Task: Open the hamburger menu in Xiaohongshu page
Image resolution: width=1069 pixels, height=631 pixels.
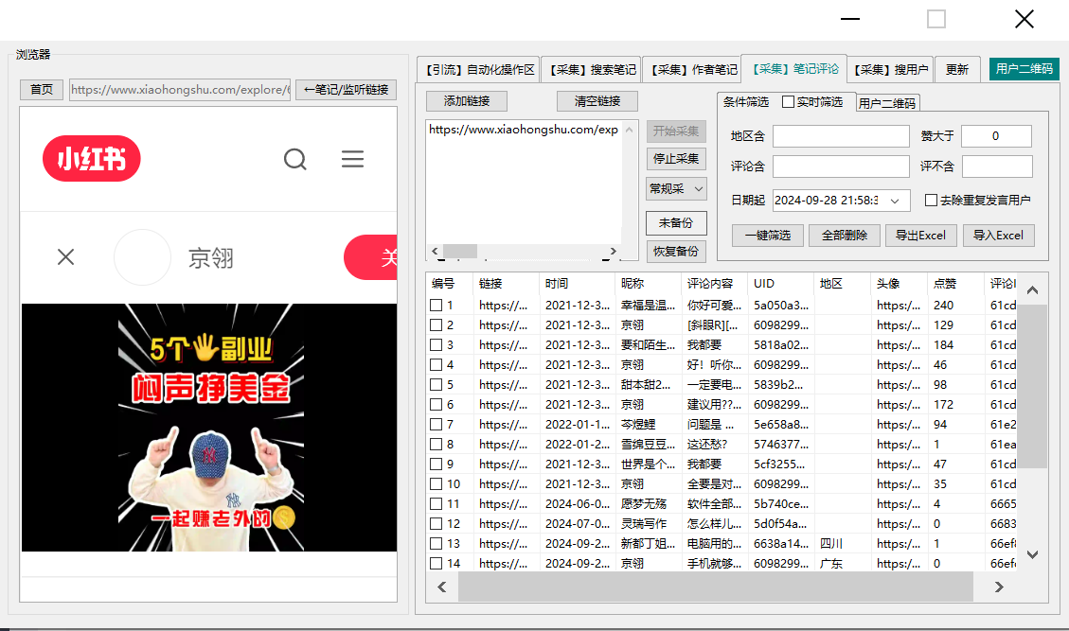Action: click(352, 159)
